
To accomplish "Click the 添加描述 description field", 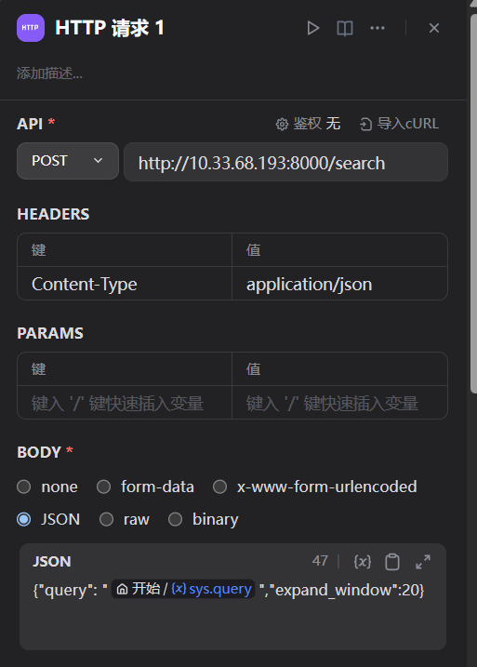I will coord(49,73).
